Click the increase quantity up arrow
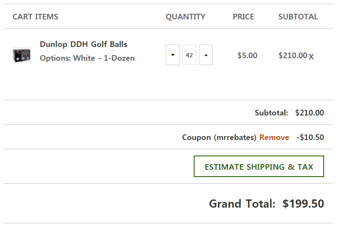337x227 pixels. pyautogui.click(x=206, y=55)
